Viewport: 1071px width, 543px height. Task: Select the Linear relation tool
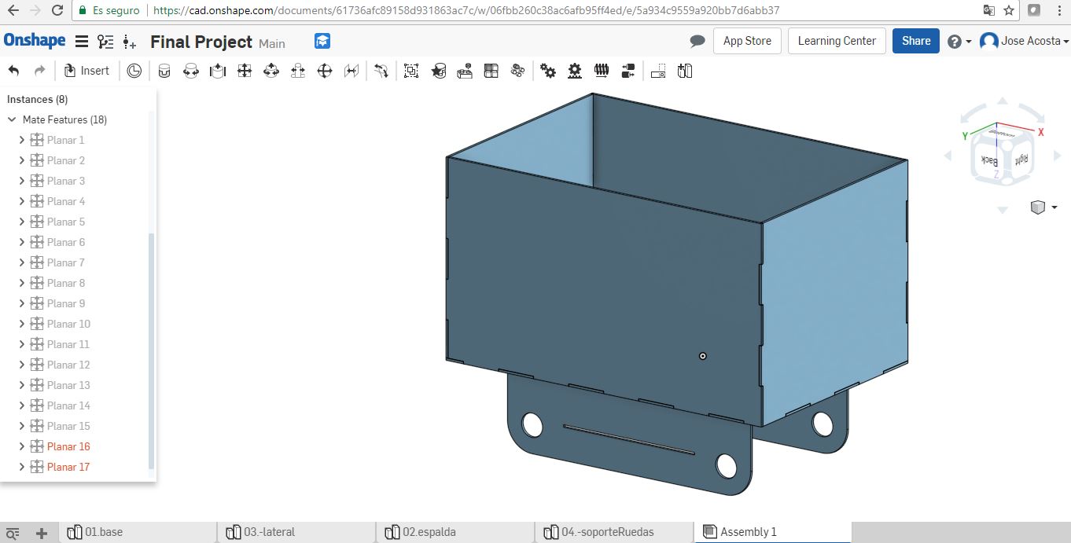click(x=628, y=71)
